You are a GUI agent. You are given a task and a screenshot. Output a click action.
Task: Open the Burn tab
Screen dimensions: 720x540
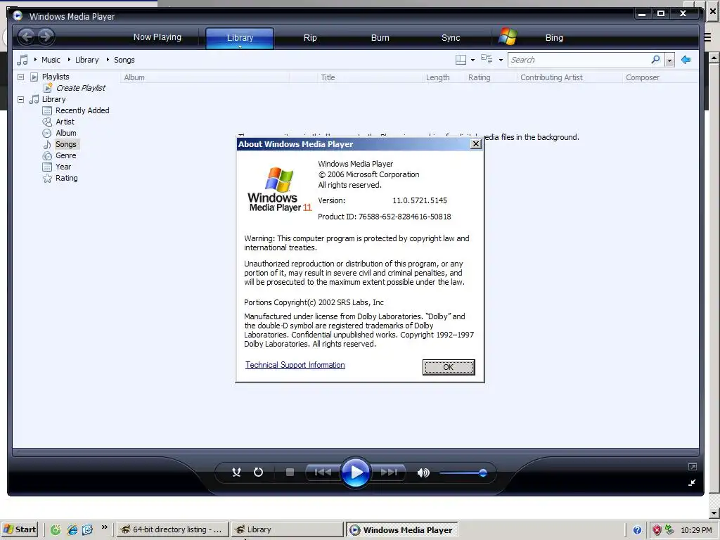click(x=380, y=38)
